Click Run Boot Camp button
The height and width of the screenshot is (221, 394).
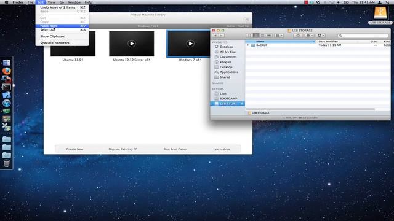pyautogui.click(x=175, y=149)
